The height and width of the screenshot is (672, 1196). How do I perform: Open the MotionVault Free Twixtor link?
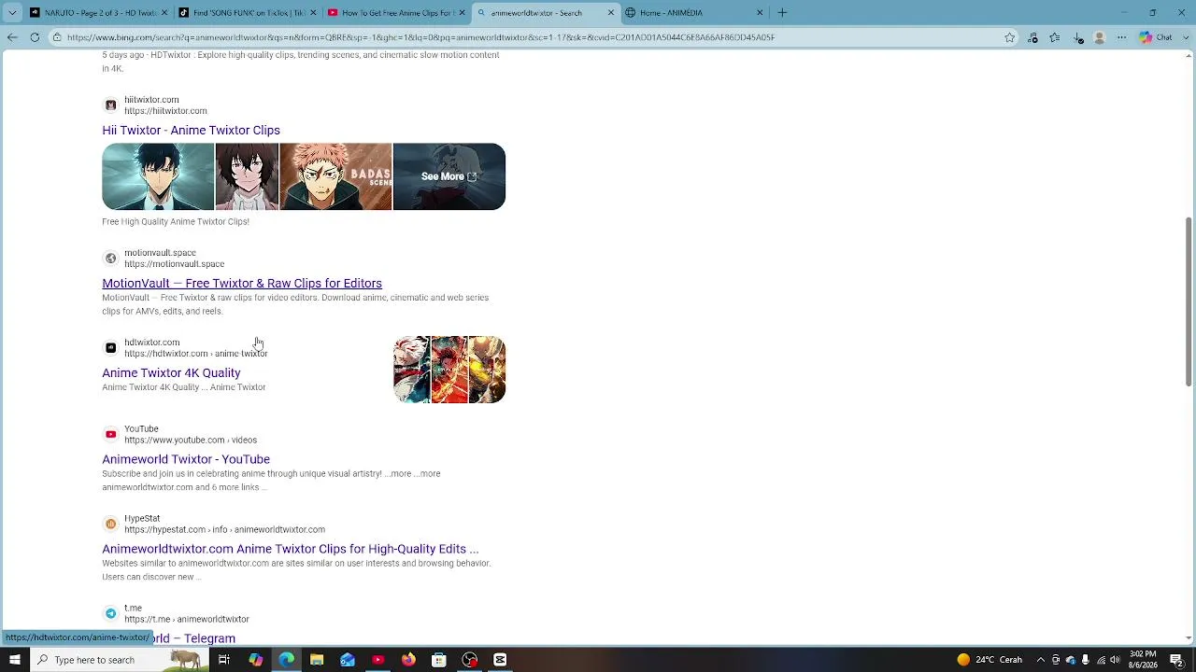pos(242,284)
